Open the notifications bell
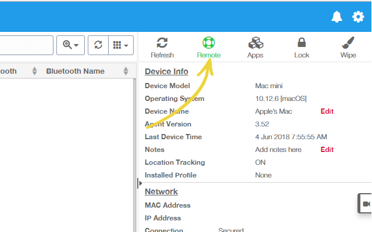 pyautogui.click(x=337, y=17)
